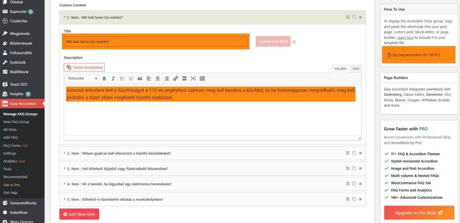Duplicate the first item 'Mit kell tenni tűz esetén?'
This screenshot has height=223, width=460.
354,17
